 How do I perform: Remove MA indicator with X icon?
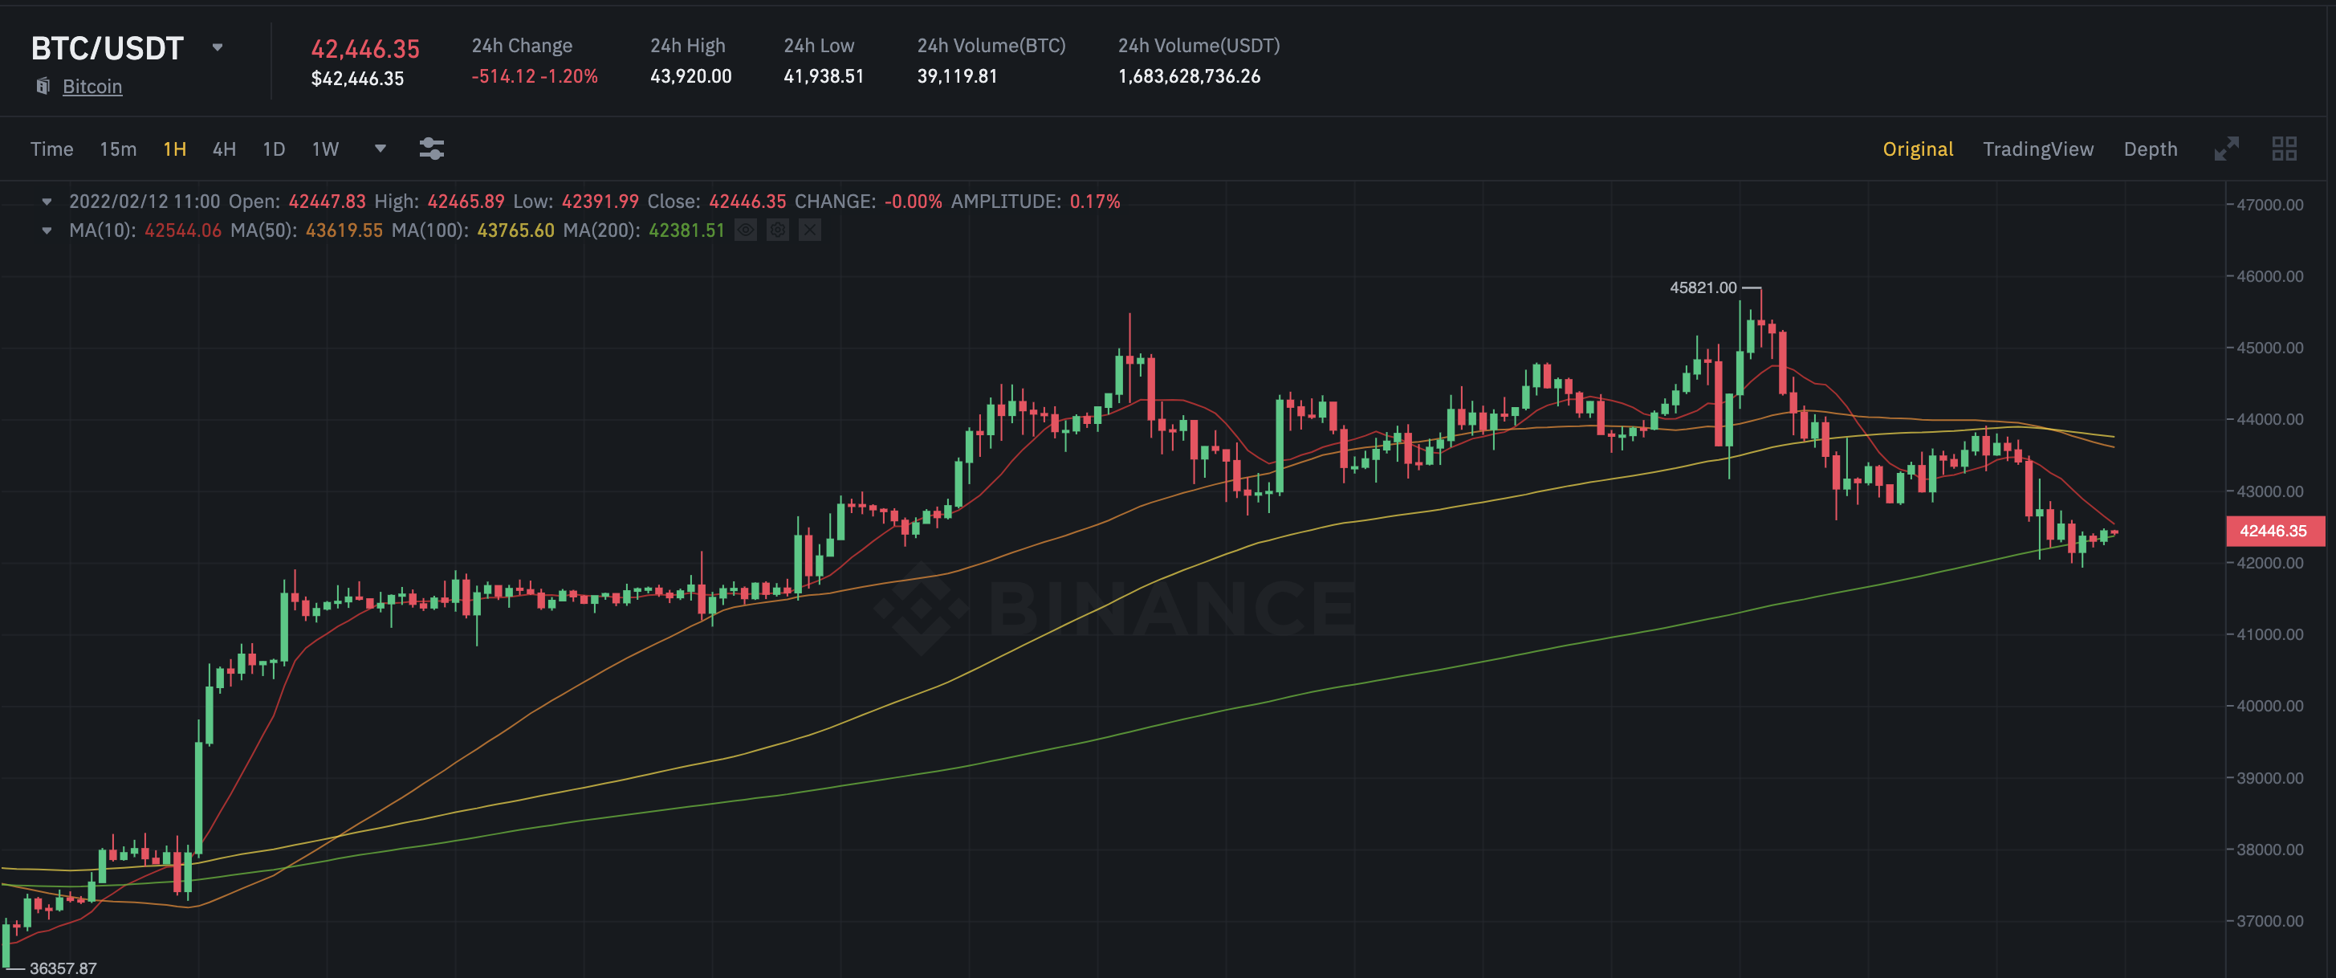tap(810, 230)
